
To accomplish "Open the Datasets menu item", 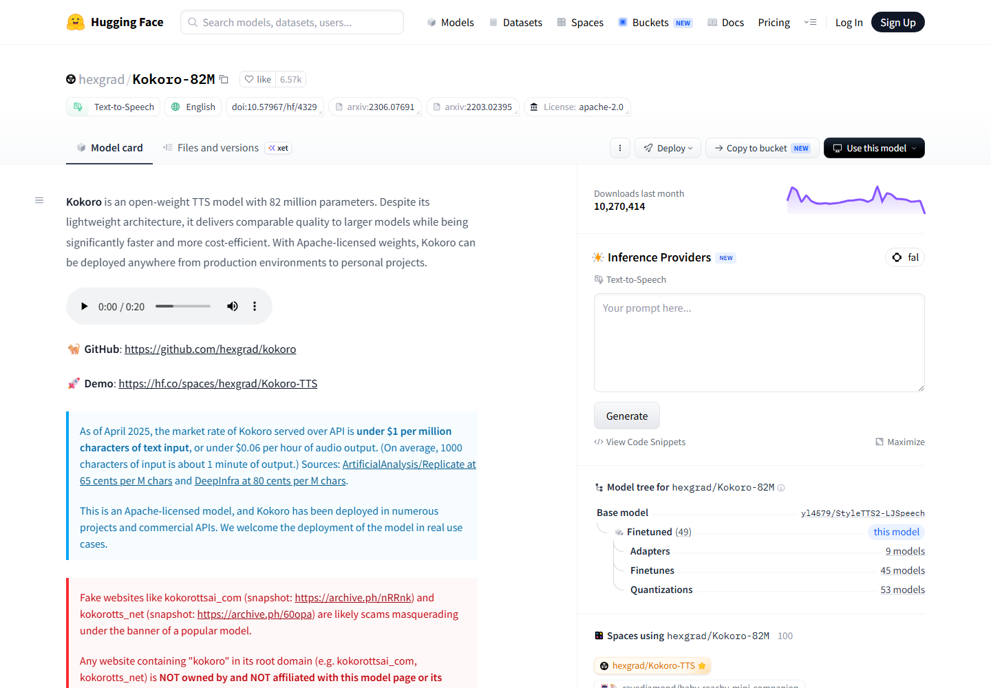I will [515, 23].
